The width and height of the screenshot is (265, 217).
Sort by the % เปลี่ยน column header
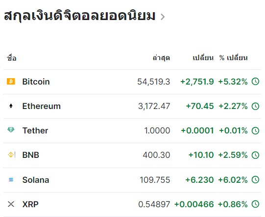[x=233, y=58]
